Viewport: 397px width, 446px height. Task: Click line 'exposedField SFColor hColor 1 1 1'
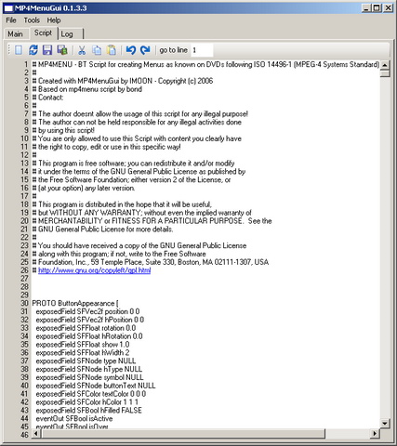click(87, 402)
